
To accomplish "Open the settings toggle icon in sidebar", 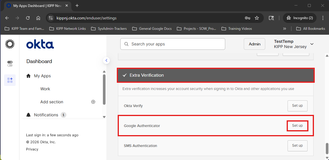I will 10,64.
